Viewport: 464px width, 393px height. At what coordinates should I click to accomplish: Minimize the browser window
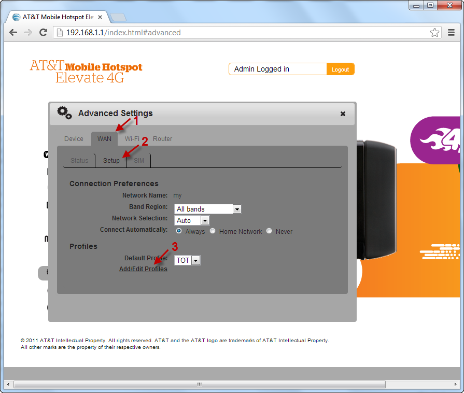[416, 5]
